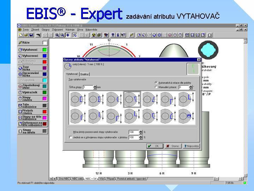Select the blue pan arrows toolbar icon
Screen dimensions: 254x191
tap(67, 35)
